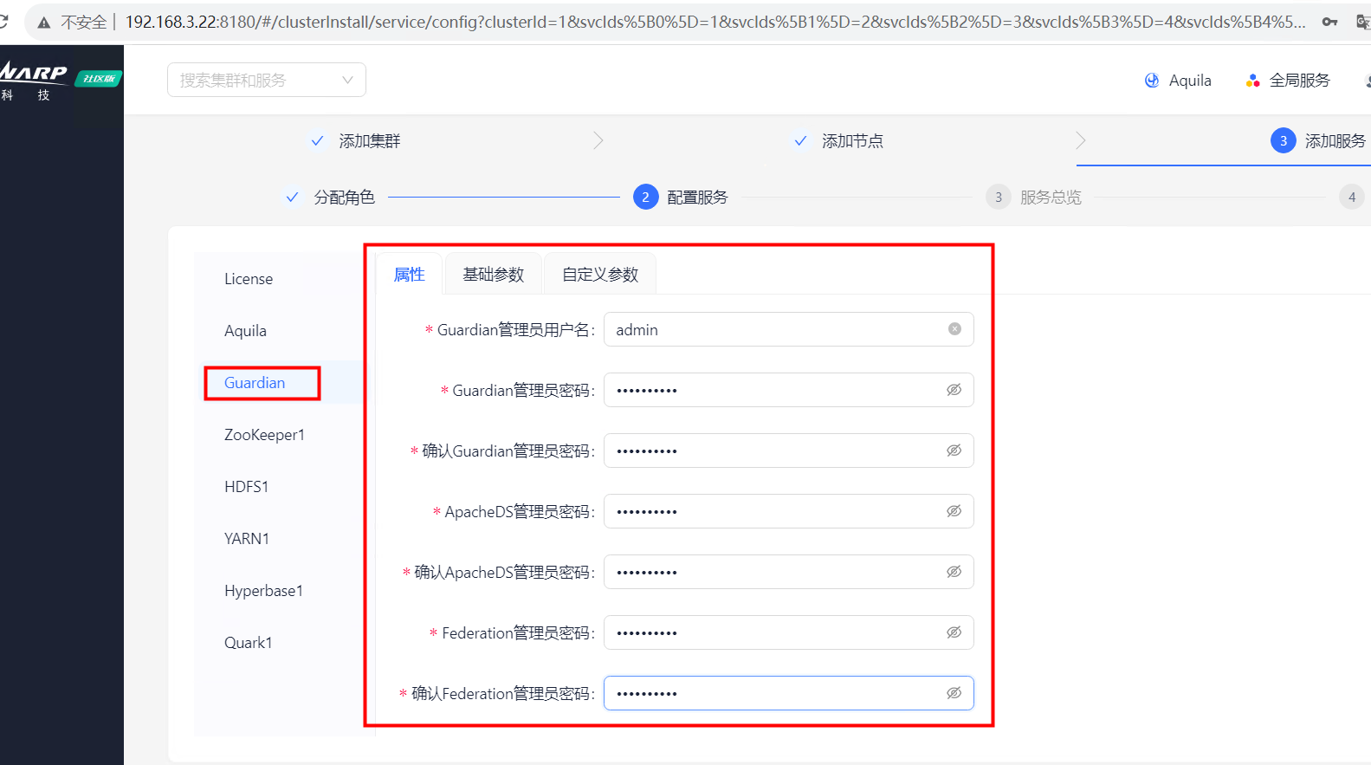Click the 社区版 badge
Screen dimensions: 1371x765
[99, 79]
